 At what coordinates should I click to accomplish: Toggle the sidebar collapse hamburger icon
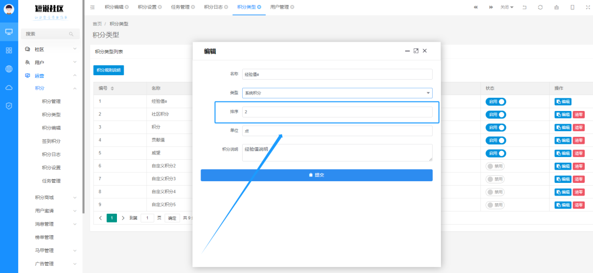tap(93, 7)
